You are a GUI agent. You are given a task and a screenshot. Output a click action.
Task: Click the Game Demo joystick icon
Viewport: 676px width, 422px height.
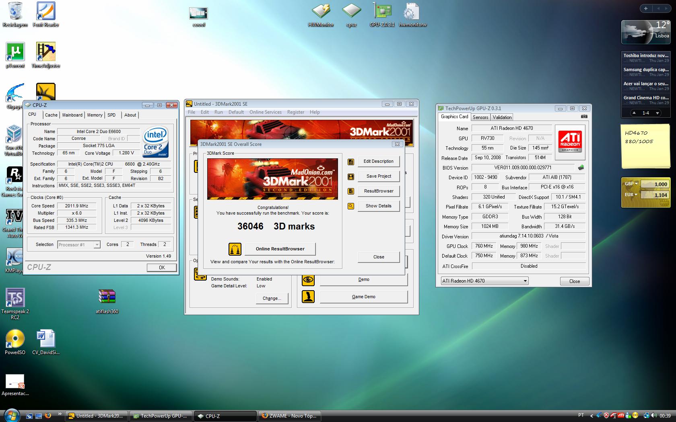tap(308, 297)
